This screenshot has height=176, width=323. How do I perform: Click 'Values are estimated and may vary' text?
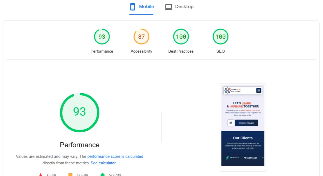coord(47,157)
